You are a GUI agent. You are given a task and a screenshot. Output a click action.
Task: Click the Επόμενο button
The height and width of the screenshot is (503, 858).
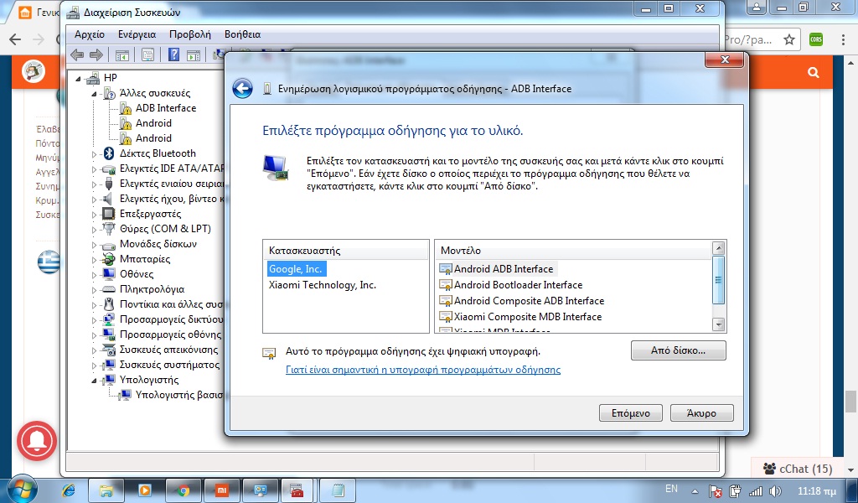pyautogui.click(x=630, y=413)
